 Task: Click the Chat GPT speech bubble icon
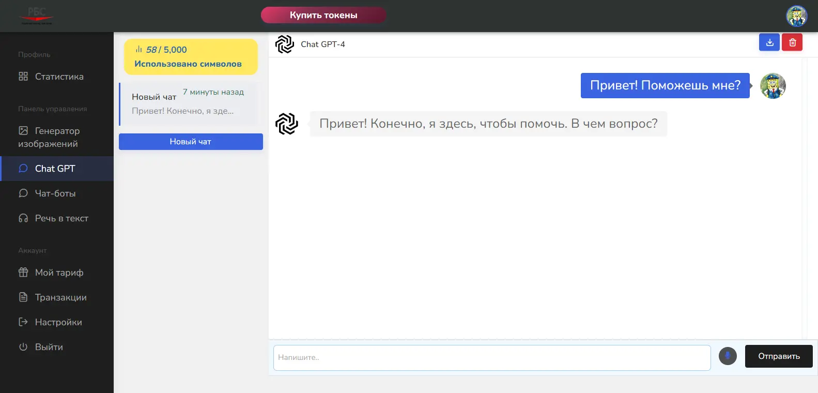[23, 169]
